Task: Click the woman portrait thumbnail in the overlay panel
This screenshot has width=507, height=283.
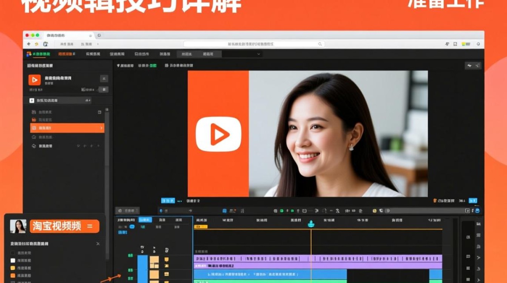Action: (18, 226)
